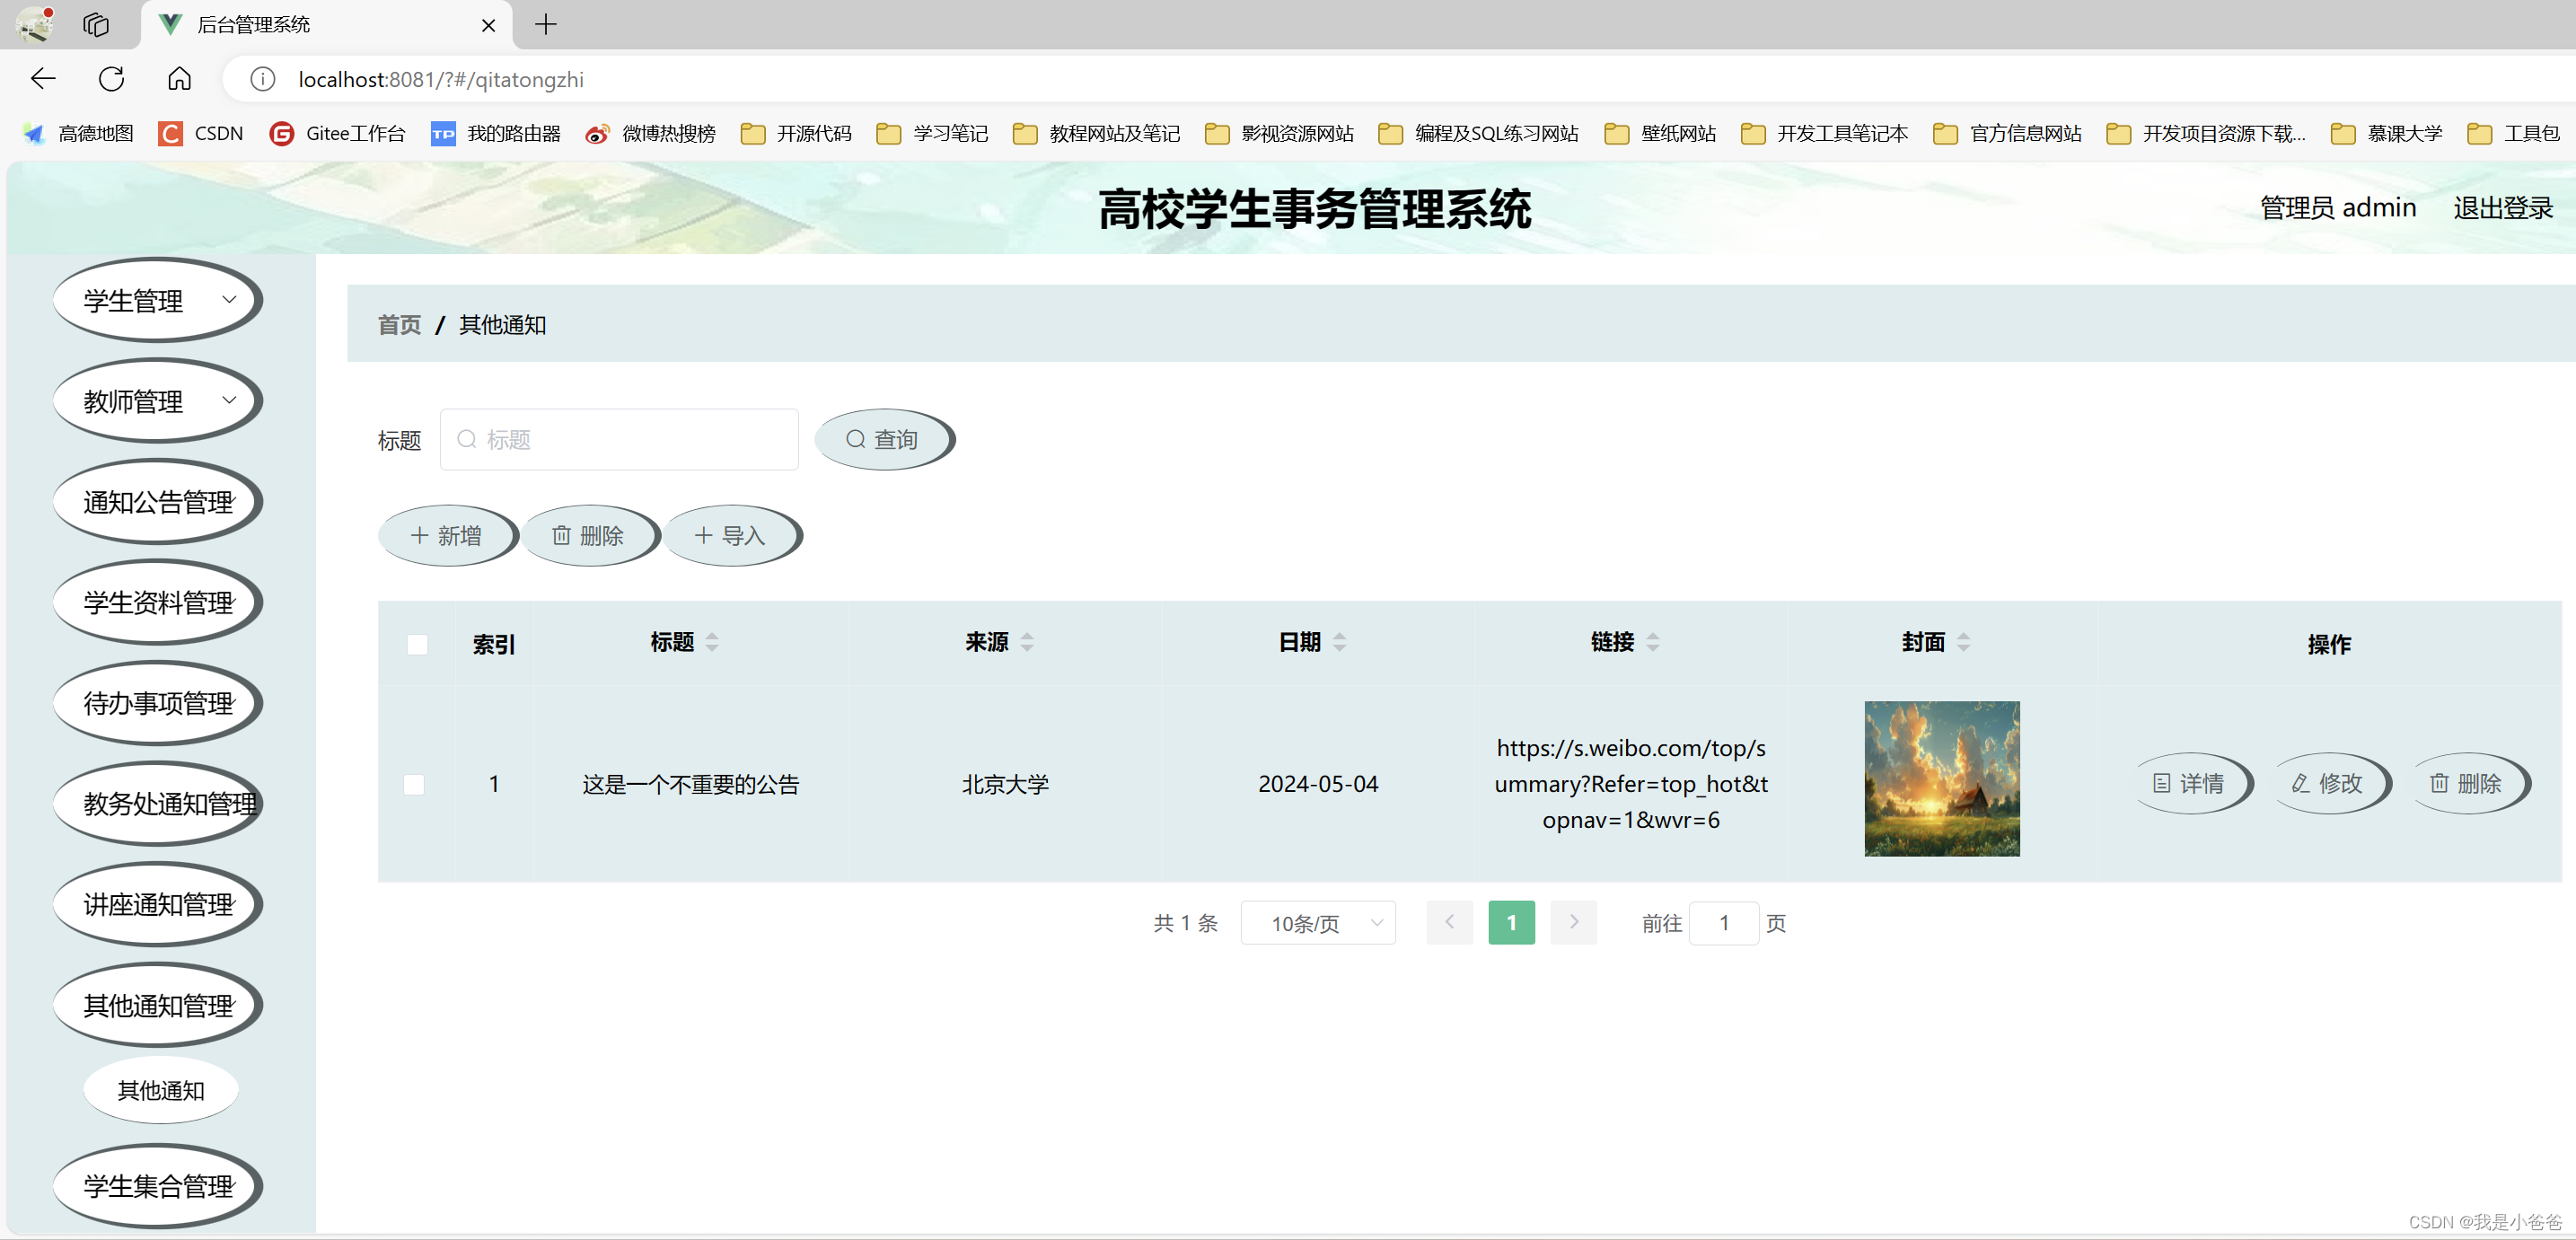
Task: Expand the 学生管理 sidebar menu
Action: (157, 300)
